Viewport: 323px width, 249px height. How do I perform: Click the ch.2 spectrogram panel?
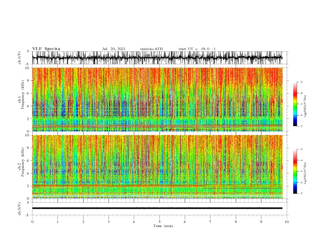157,167
